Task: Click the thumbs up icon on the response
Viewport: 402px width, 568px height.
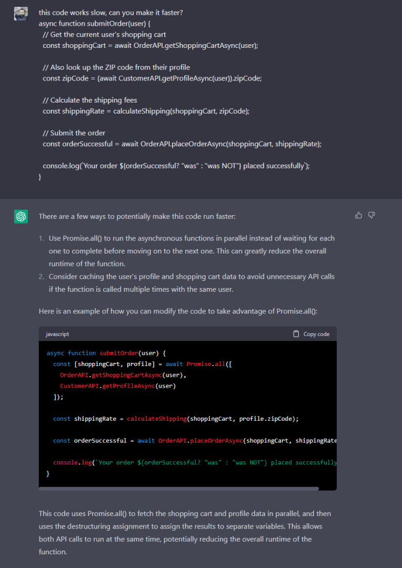Action: click(358, 215)
